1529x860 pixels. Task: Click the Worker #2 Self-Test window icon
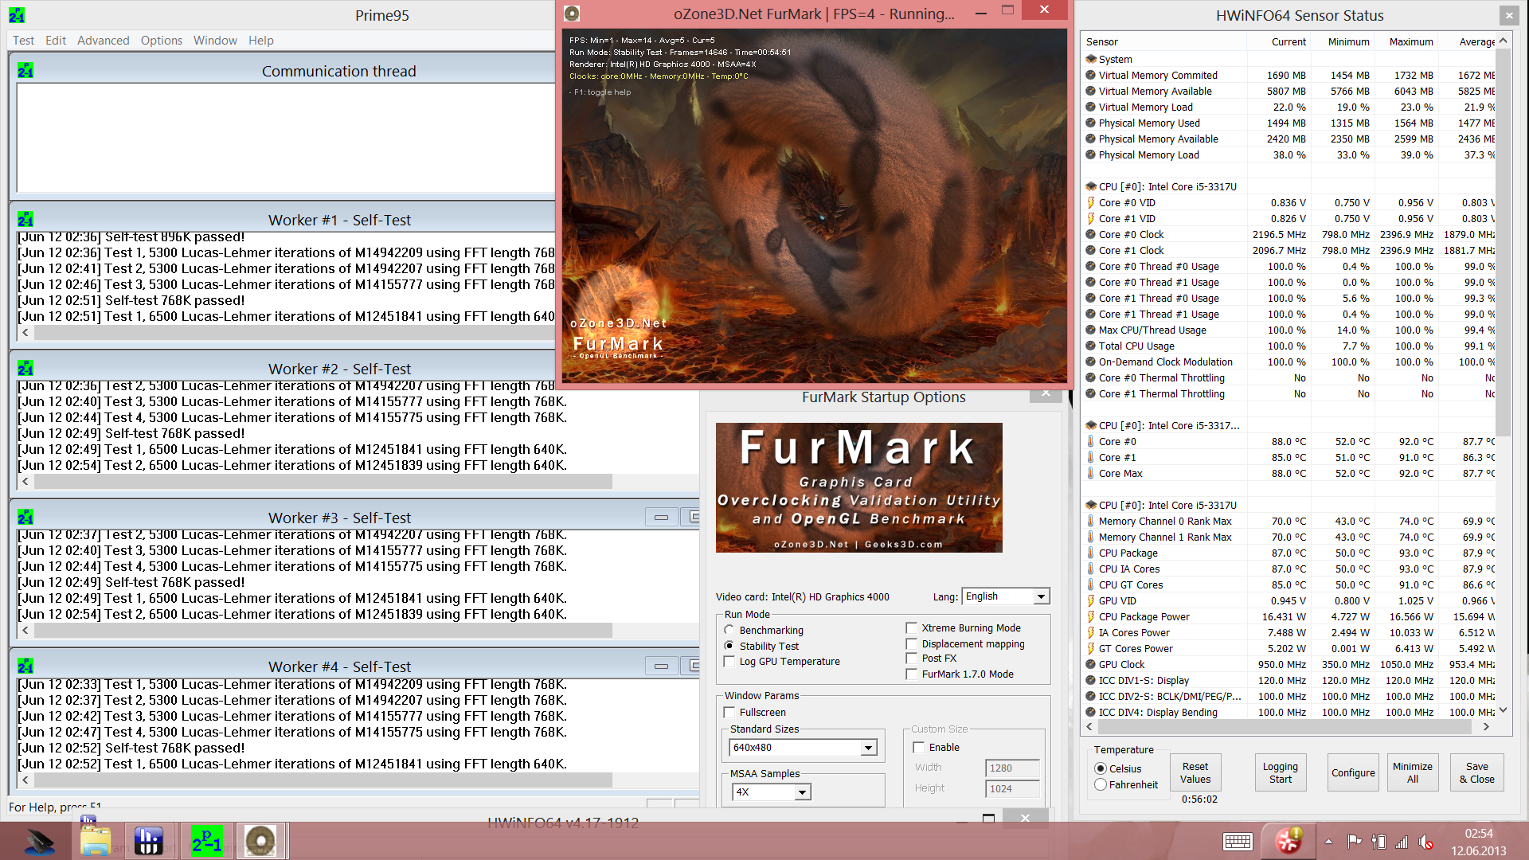[x=25, y=369]
